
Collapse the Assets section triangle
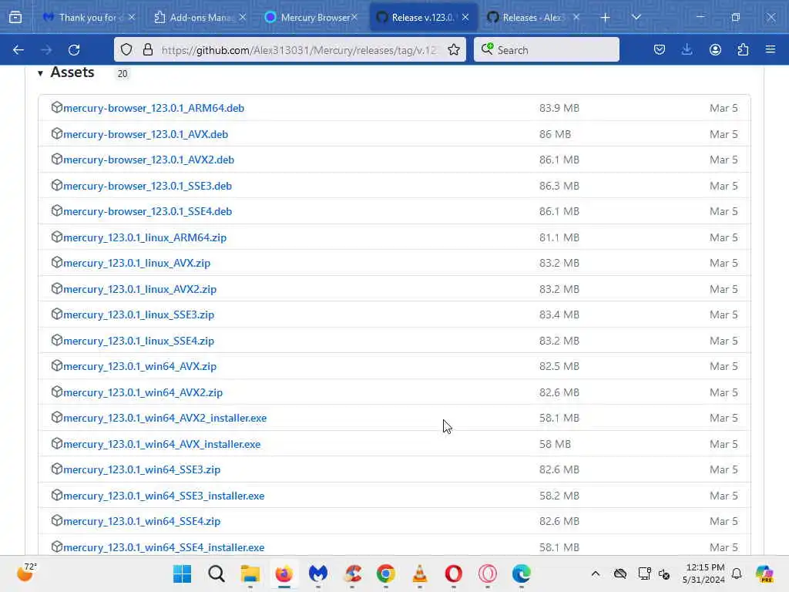pos(40,73)
